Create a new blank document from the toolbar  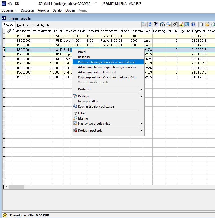(201, 25)
